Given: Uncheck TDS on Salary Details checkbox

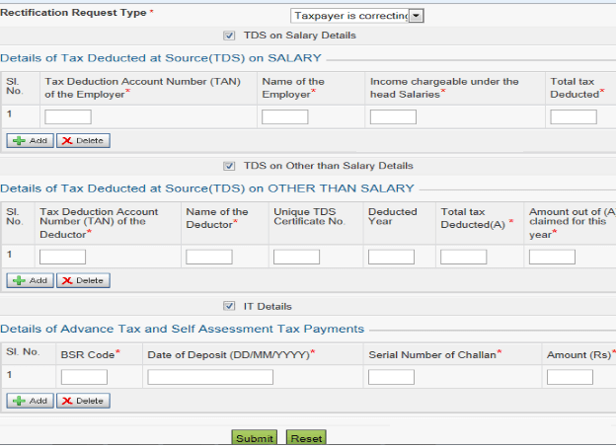Looking at the screenshot, I should click(230, 36).
